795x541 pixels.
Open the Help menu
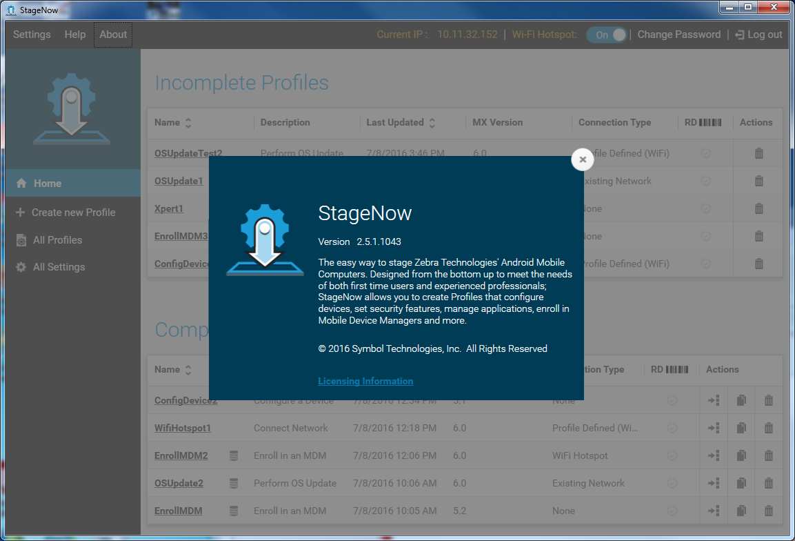click(x=75, y=35)
